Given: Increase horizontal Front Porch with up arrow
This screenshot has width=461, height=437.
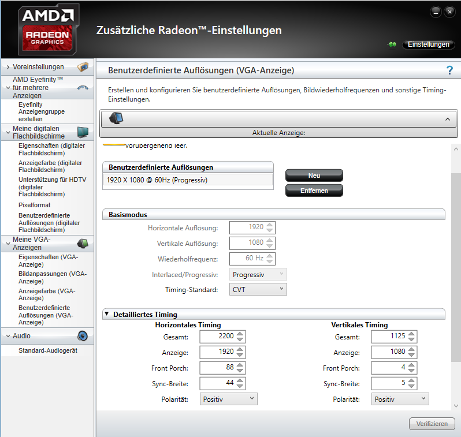Looking at the screenshot, I should tap(240, 365).
